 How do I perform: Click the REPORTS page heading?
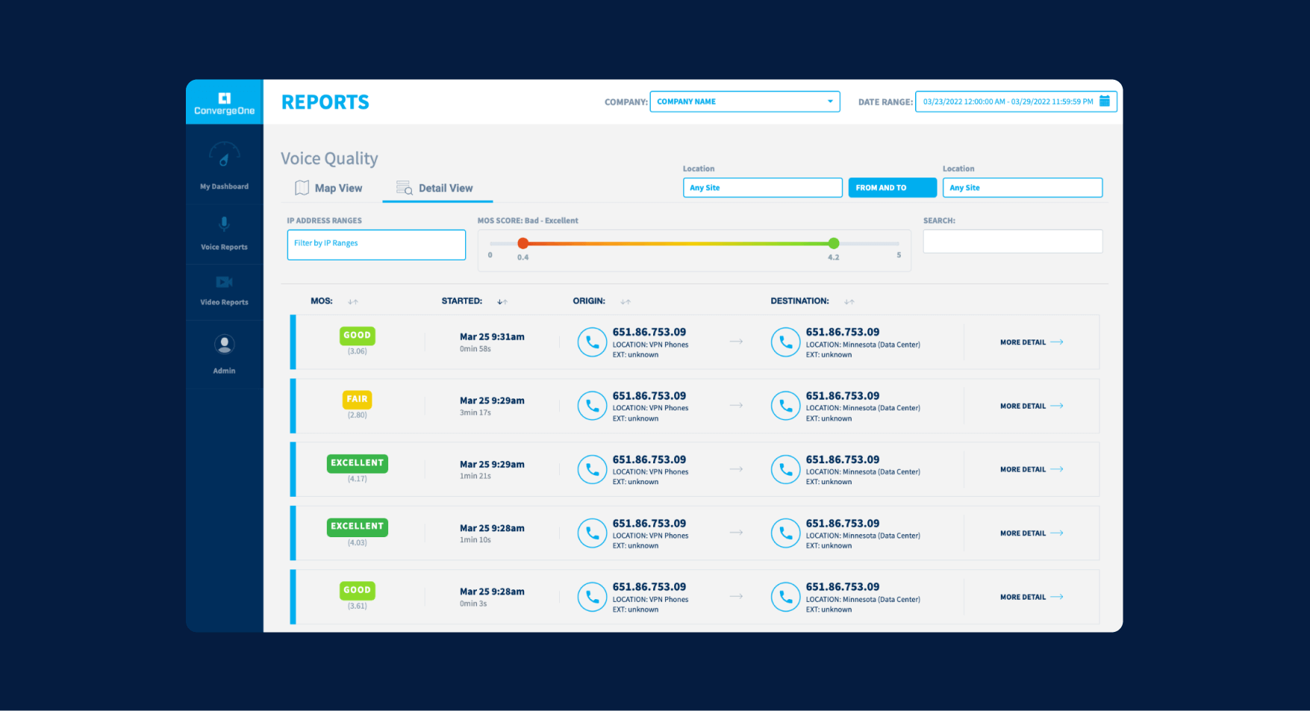click(x=325, y=102)
